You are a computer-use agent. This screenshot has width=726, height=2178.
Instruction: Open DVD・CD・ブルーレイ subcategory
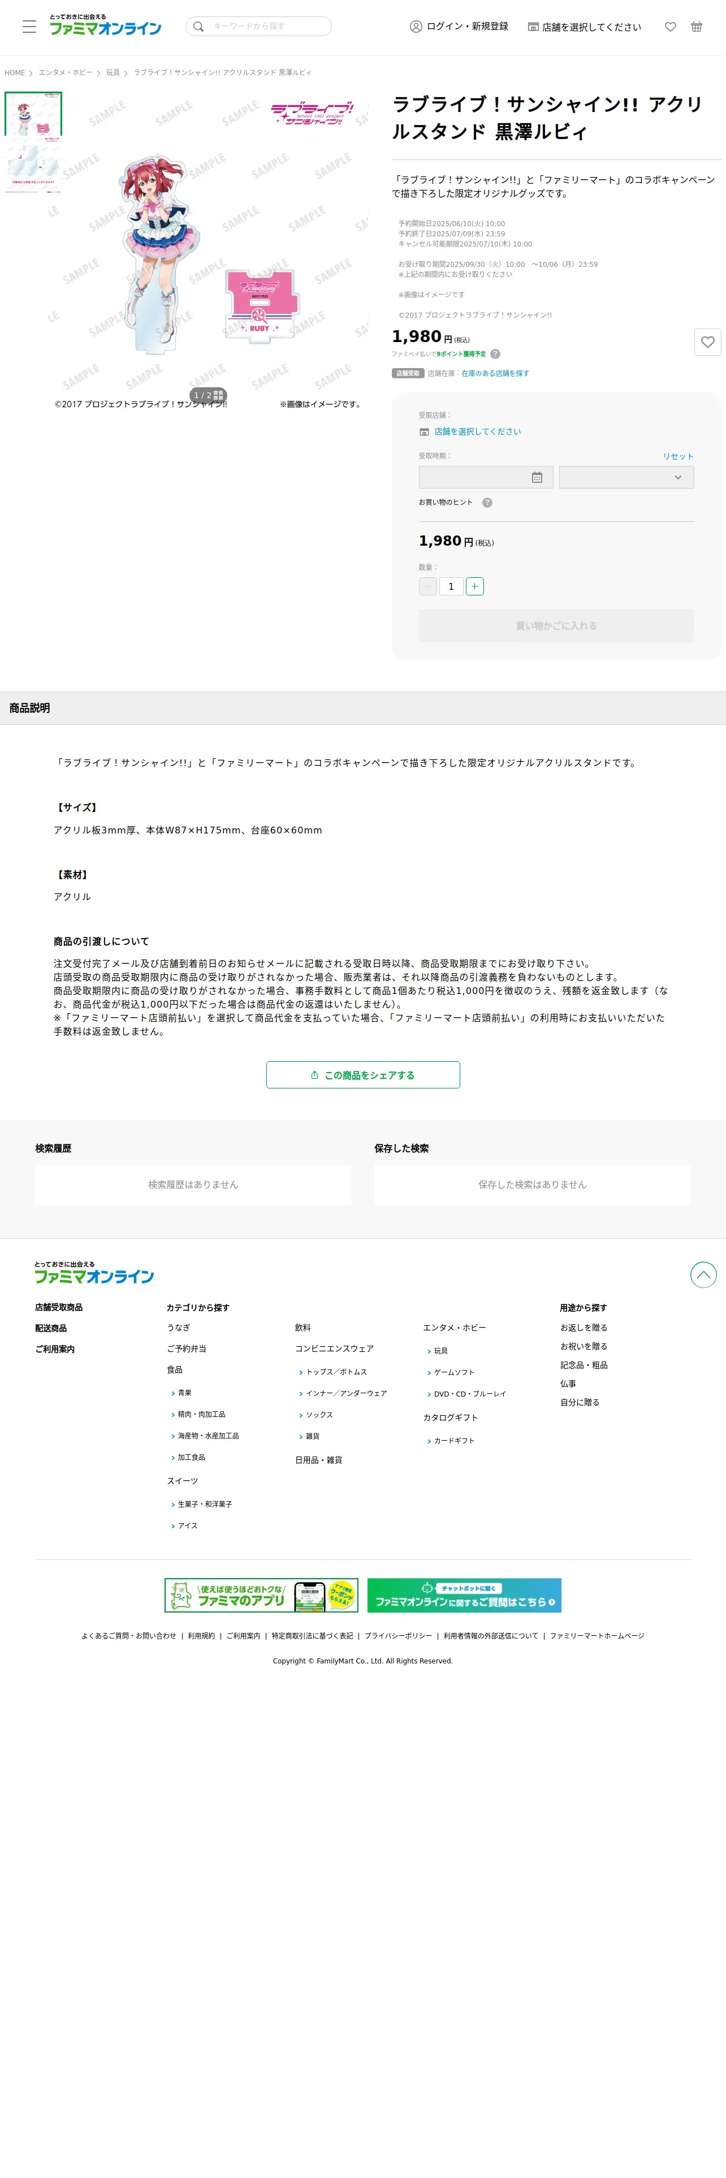470,1394
